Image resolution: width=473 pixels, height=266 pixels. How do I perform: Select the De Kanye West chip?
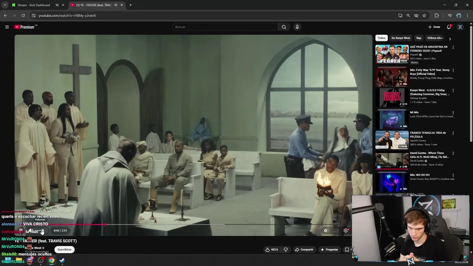point(401,38)
